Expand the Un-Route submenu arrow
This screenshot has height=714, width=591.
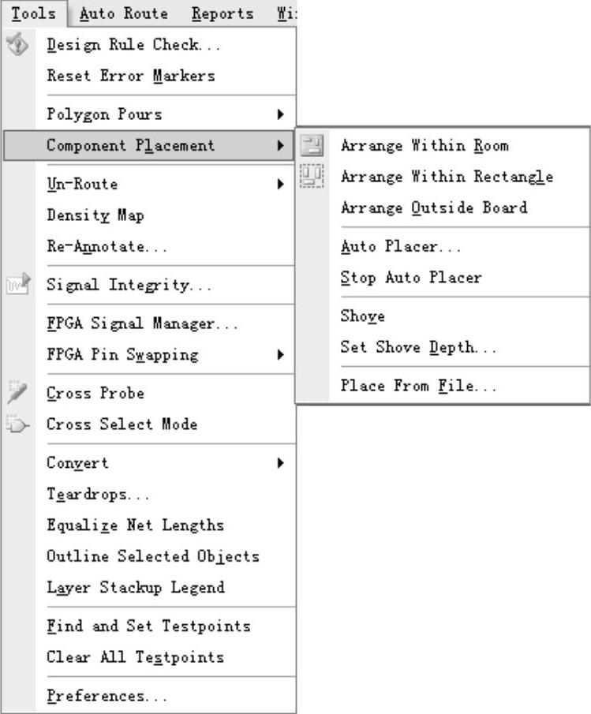point(281,184)
